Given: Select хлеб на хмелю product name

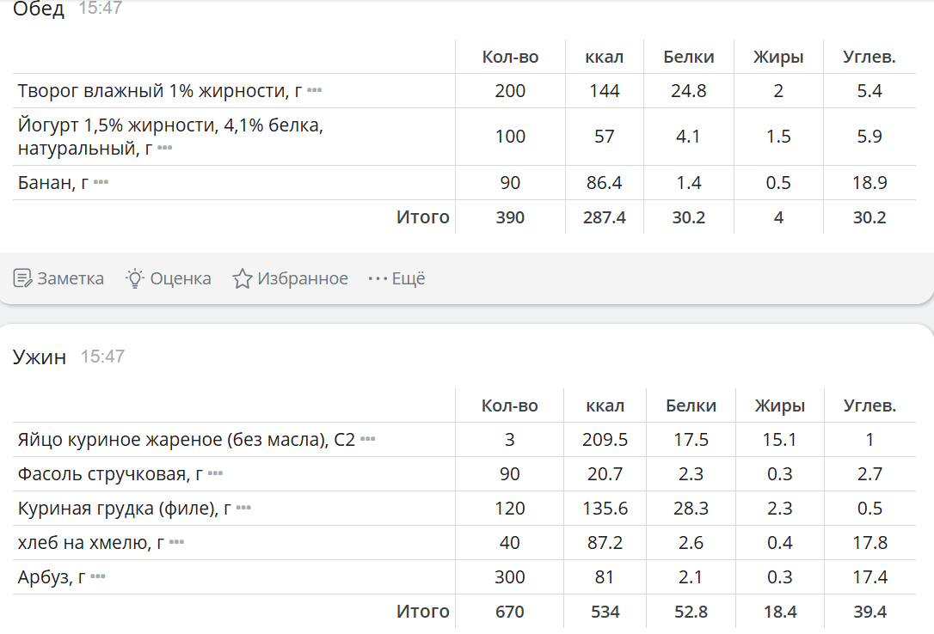Looking at the screenshot, I should click(91, 542).
